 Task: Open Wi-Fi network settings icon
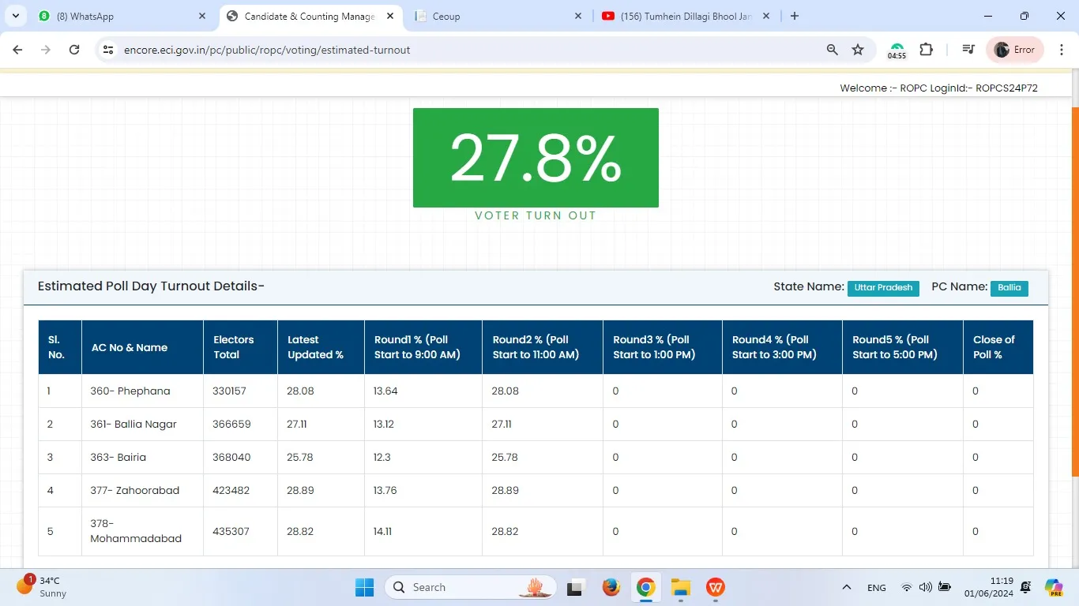click(907, 588)
